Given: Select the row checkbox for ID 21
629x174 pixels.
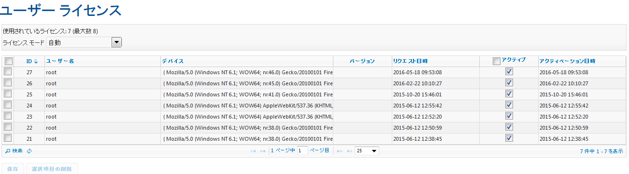Looking at the screenshot, I should click(8, 138).
